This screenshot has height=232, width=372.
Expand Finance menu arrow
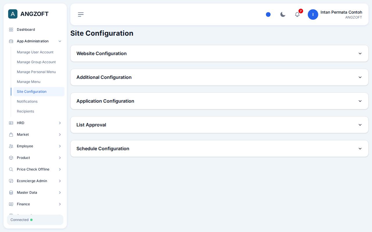click(60, 204)
